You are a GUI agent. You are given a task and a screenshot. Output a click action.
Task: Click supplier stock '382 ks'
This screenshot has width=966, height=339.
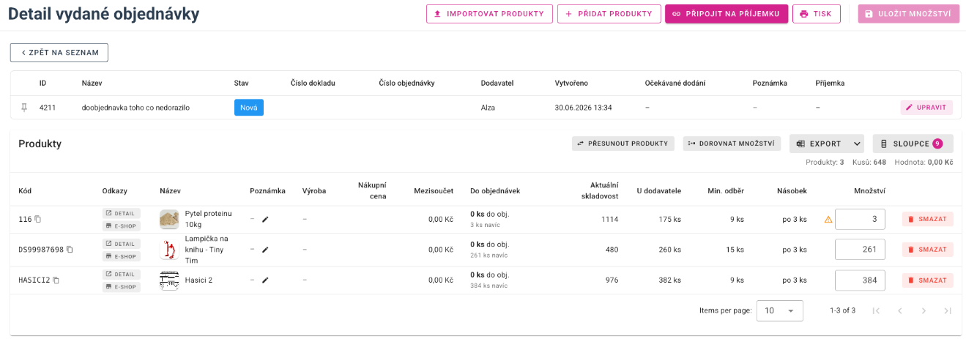pyautogui.click(x=669, y=280)
